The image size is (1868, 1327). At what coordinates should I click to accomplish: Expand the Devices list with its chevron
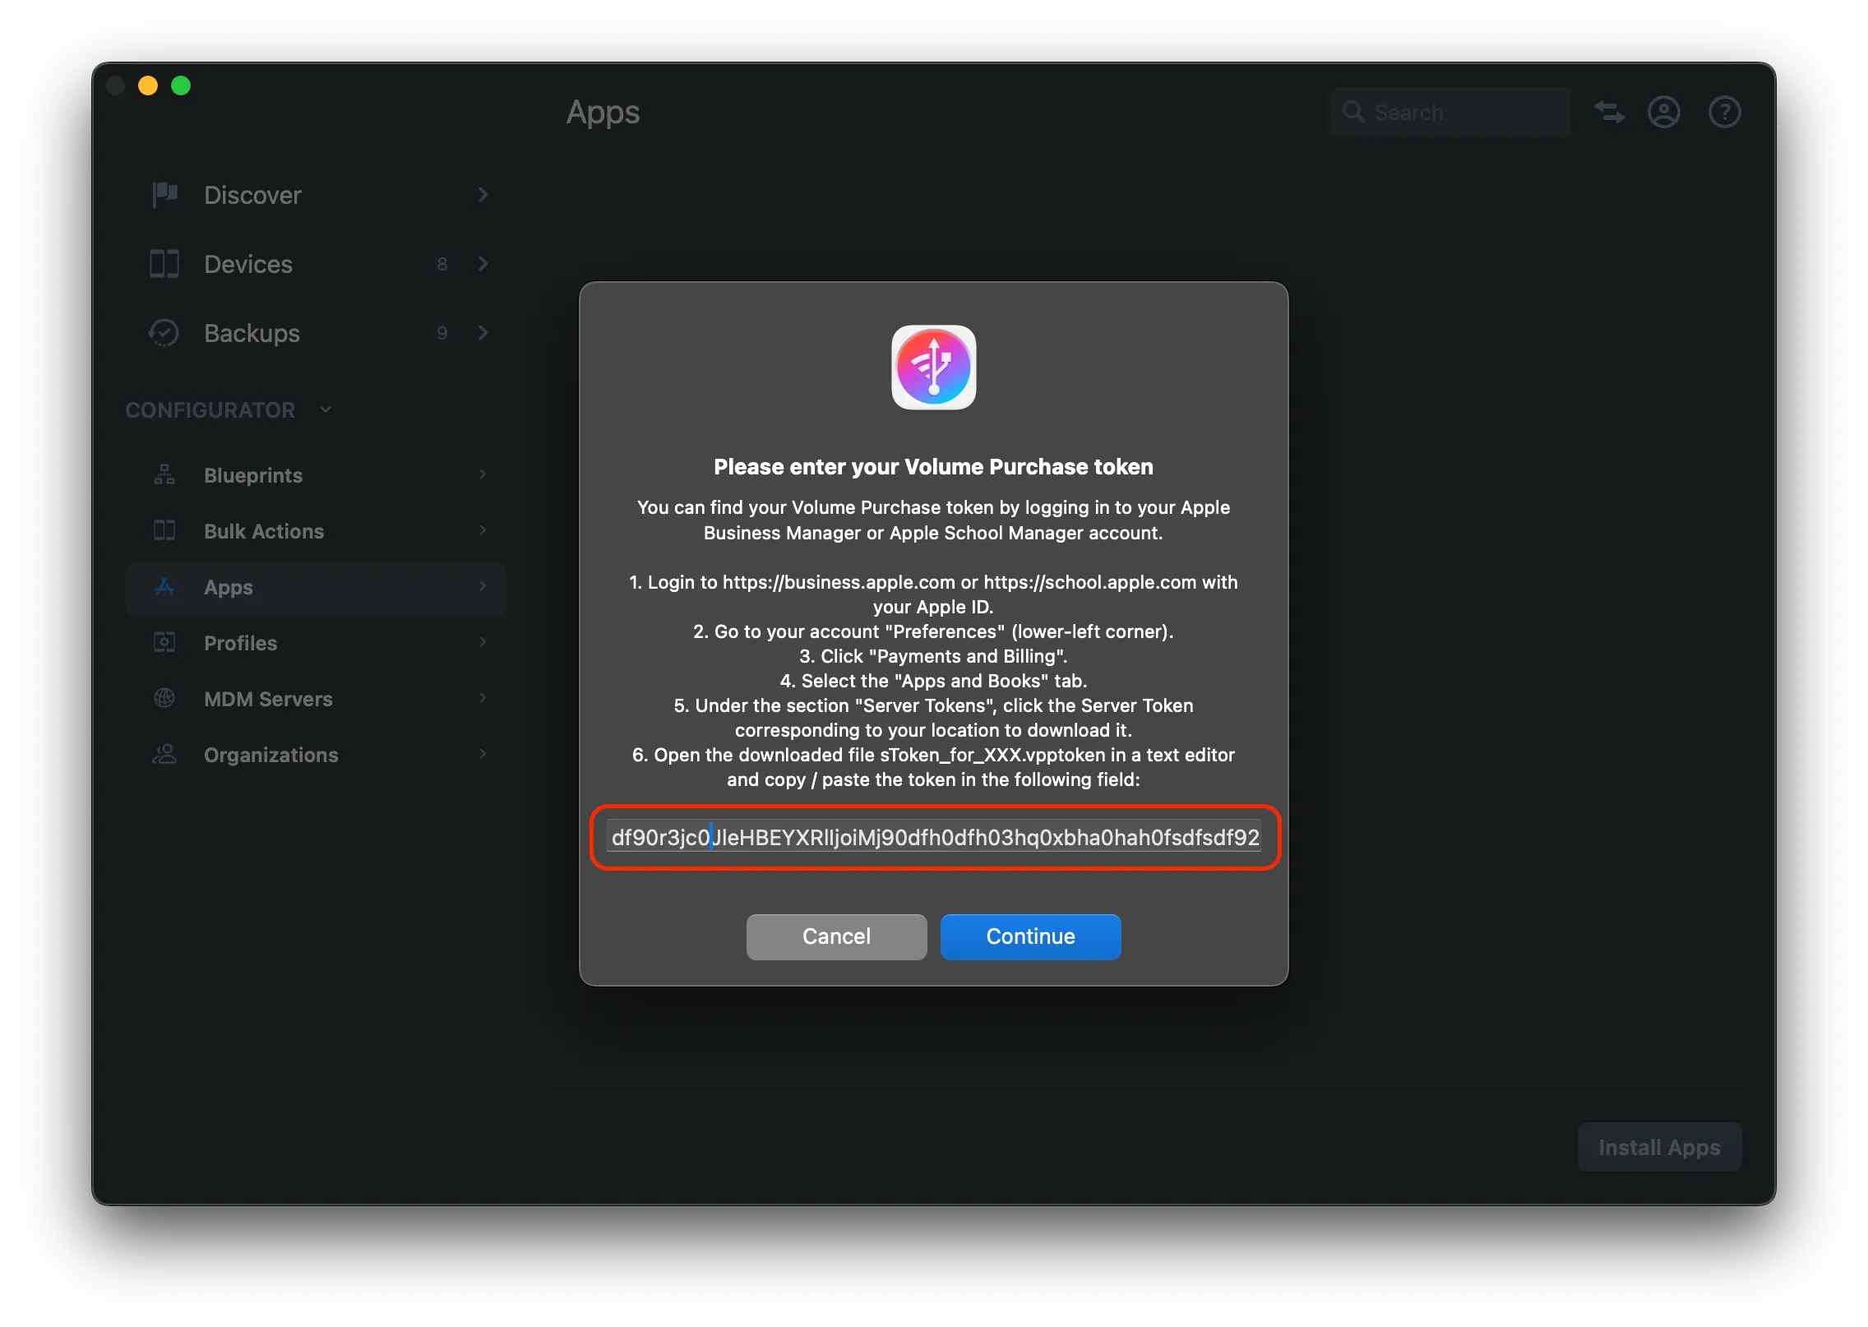pos(483,264)
